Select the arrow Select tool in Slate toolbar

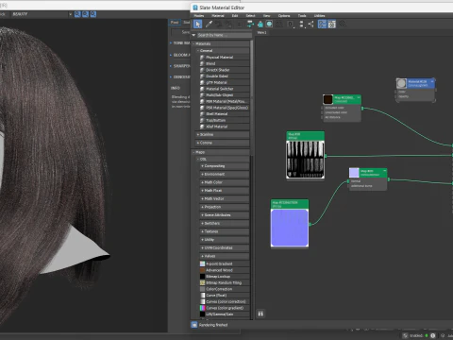197,24
